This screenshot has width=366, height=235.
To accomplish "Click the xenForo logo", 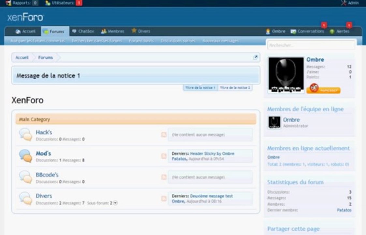I will pyautogui.click(x=25, y=18).
